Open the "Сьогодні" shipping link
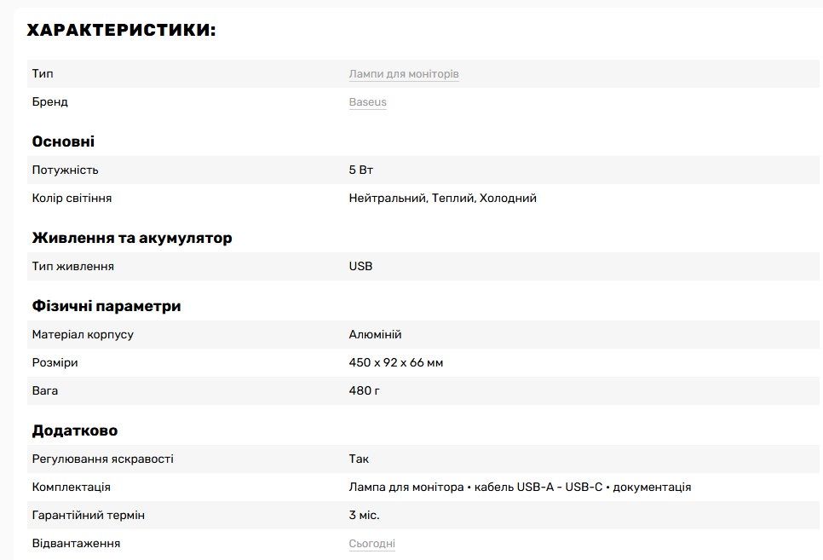The width and height of the screenshot is (823, 560). tap(371, 544)
